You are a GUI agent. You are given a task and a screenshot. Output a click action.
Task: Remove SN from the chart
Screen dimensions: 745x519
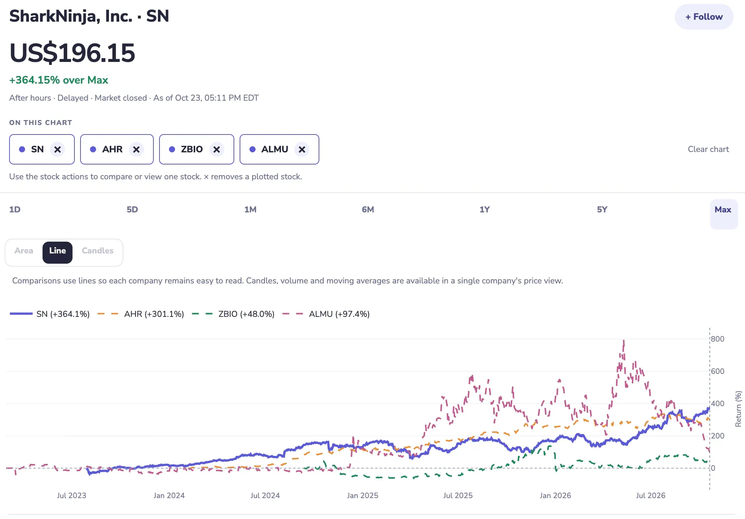(x=57, y=149)
